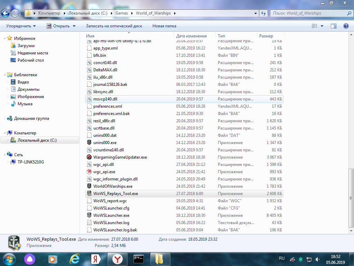Viewport: 354px width, 266px height.
Task: Select the WoWS_report.wgc file
Action: coord(184,201)
